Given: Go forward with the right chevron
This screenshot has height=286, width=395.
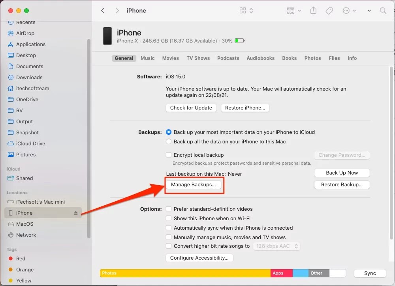Looking at the screenshot, I should click(117, 11).
